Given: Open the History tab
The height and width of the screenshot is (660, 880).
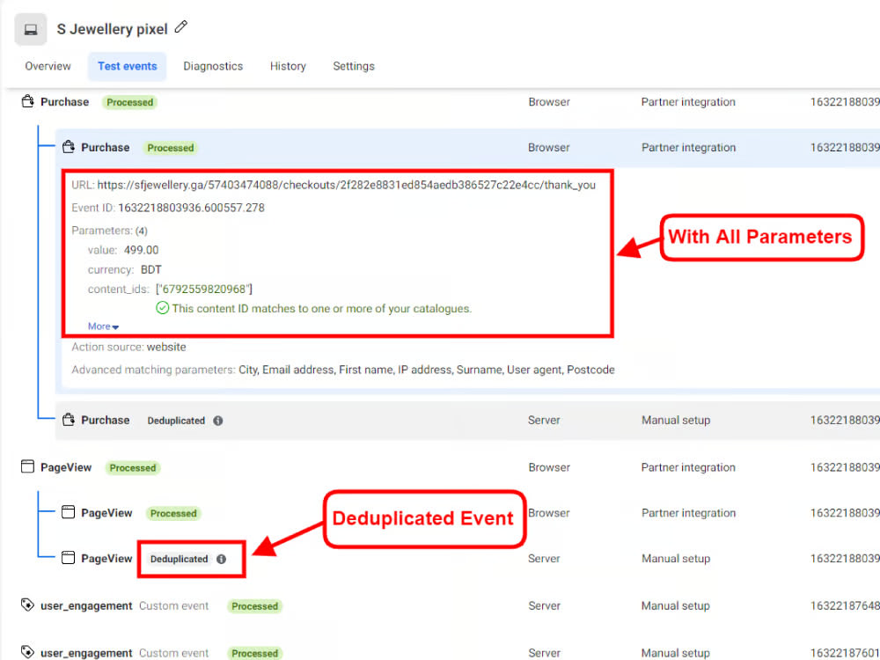Looking at the screenshot, I should click(x=288, y=66).
